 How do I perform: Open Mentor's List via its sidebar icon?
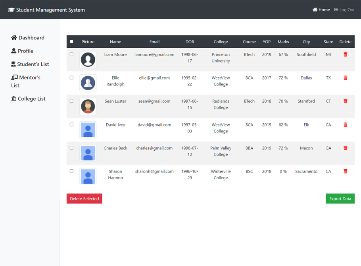tap(13, 78)
